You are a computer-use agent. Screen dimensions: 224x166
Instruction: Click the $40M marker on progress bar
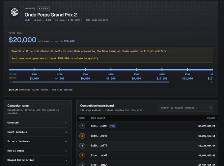[111, 69]
